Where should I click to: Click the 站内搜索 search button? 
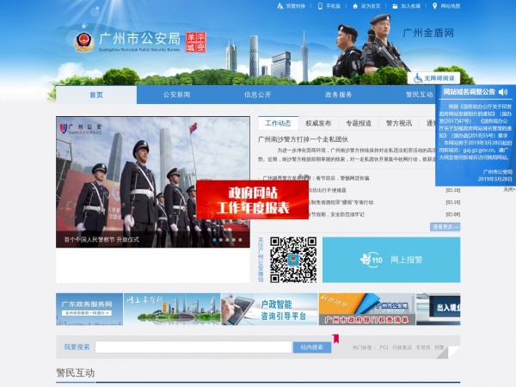point(312,347)
